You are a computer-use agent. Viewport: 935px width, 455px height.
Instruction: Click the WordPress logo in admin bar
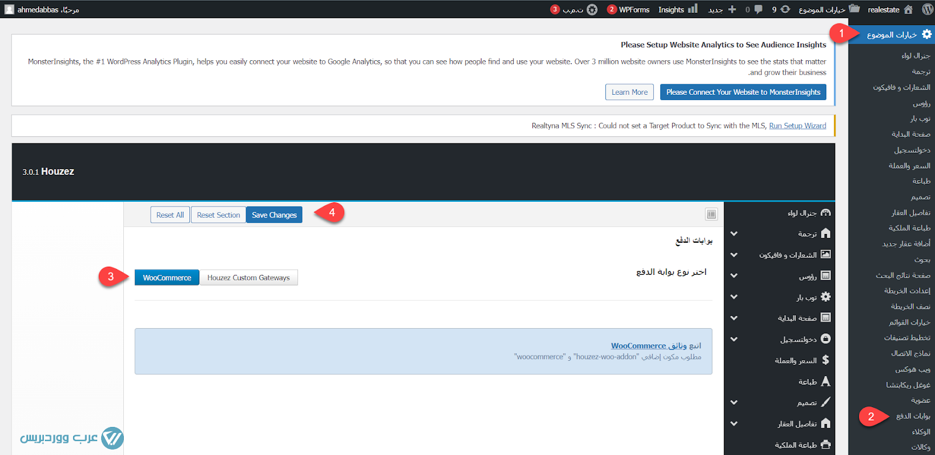(x=927, y=9)
